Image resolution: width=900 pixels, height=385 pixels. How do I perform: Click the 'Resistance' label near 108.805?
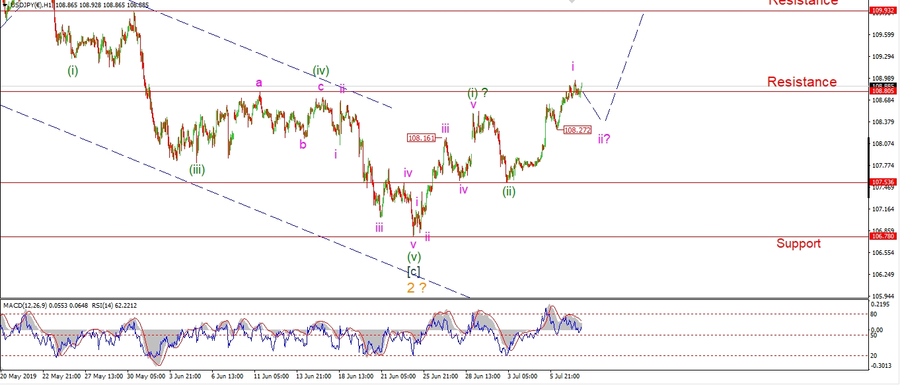coord(802,82)
